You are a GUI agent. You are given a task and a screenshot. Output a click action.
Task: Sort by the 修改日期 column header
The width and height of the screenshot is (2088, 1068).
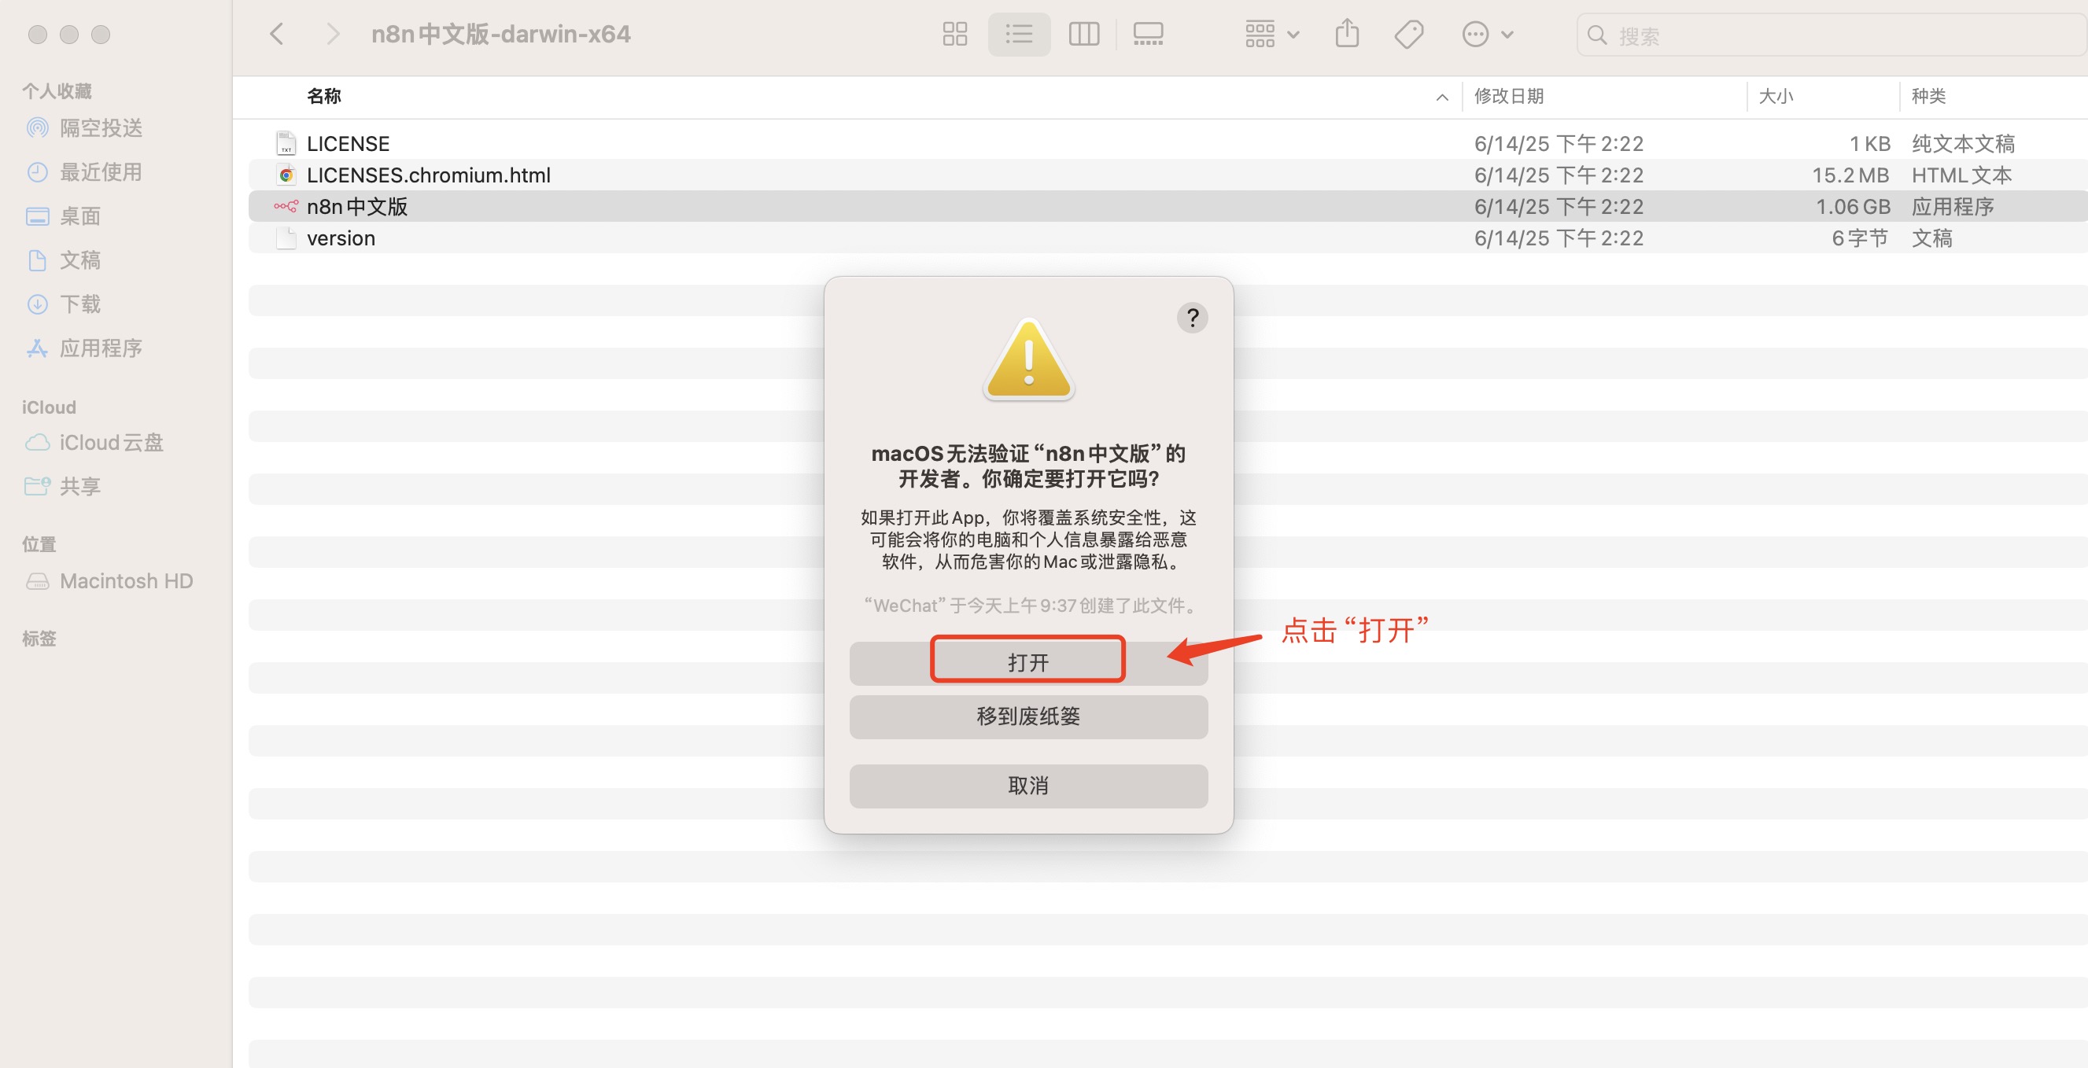(1508, 96)
